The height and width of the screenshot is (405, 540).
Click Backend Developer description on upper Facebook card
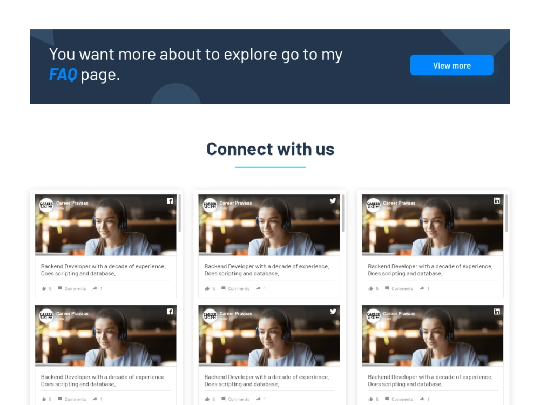(x=103, y=269)
